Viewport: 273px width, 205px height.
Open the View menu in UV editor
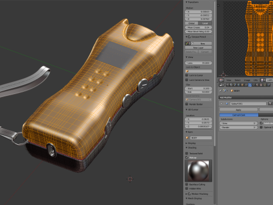point(229,80)
